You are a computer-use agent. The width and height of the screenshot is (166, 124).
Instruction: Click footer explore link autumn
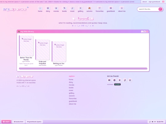coord(72,96)
